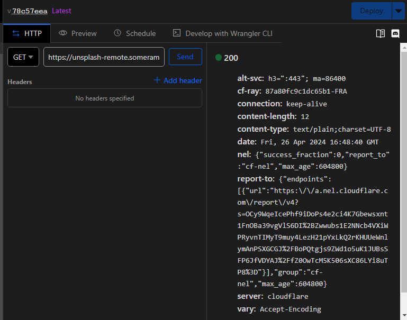Open the Discord community icon

395,33
